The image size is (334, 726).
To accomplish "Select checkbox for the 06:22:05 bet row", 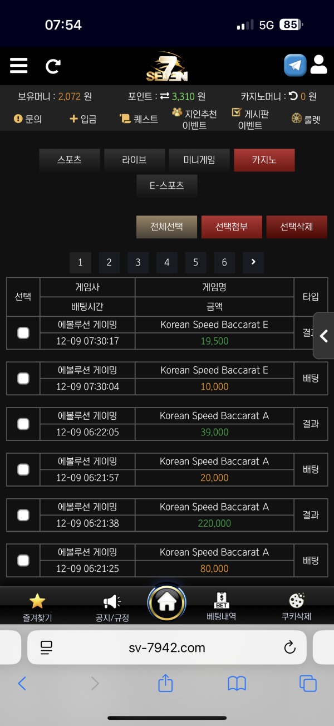I will (23, 424).
